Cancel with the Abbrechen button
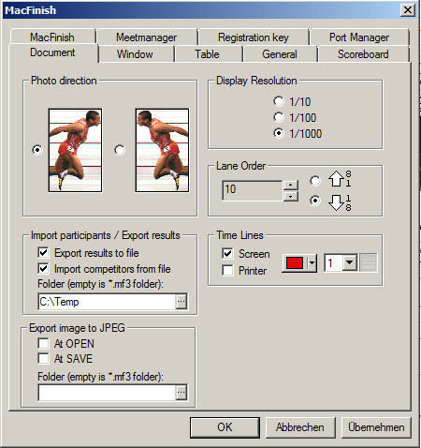Viewport: 421px width, 448px height. 300,427
